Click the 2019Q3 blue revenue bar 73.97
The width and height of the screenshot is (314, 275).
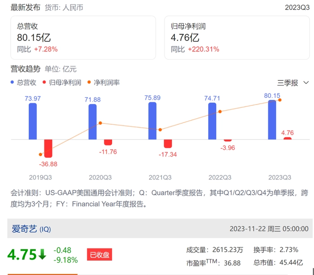pyautogui.click(x=33, y=121)
